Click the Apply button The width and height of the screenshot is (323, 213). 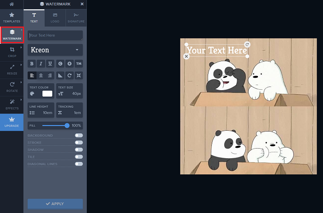(55, 204)
